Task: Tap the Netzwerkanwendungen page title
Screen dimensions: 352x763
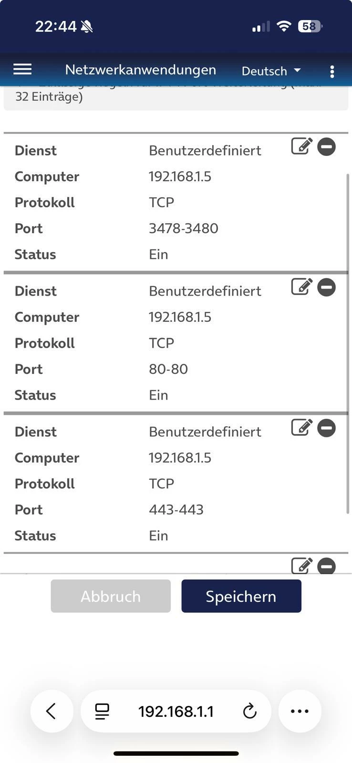Action: 141,70
